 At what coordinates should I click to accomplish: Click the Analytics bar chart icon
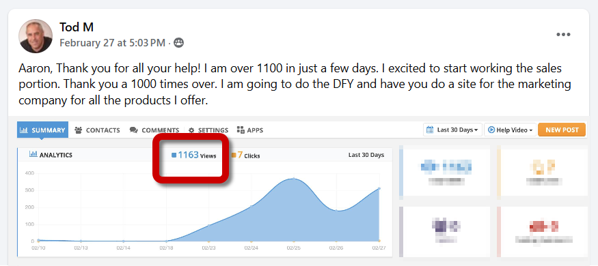click(x=33, y=154)
